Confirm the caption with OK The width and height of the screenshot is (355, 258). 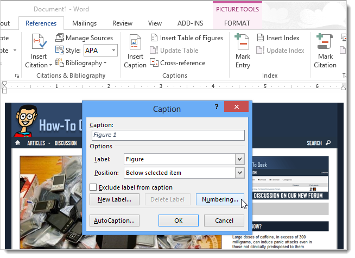click(179, 221)
